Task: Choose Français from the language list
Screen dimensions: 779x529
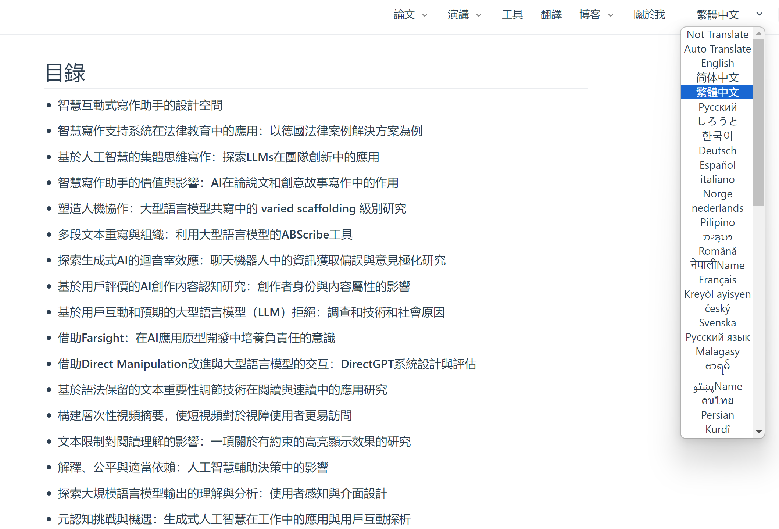Action: (717, 280)
